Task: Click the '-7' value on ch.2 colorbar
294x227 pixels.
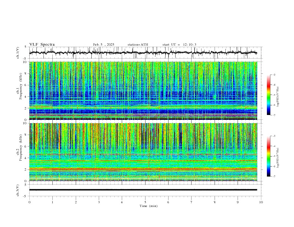Action: point(274,177)
